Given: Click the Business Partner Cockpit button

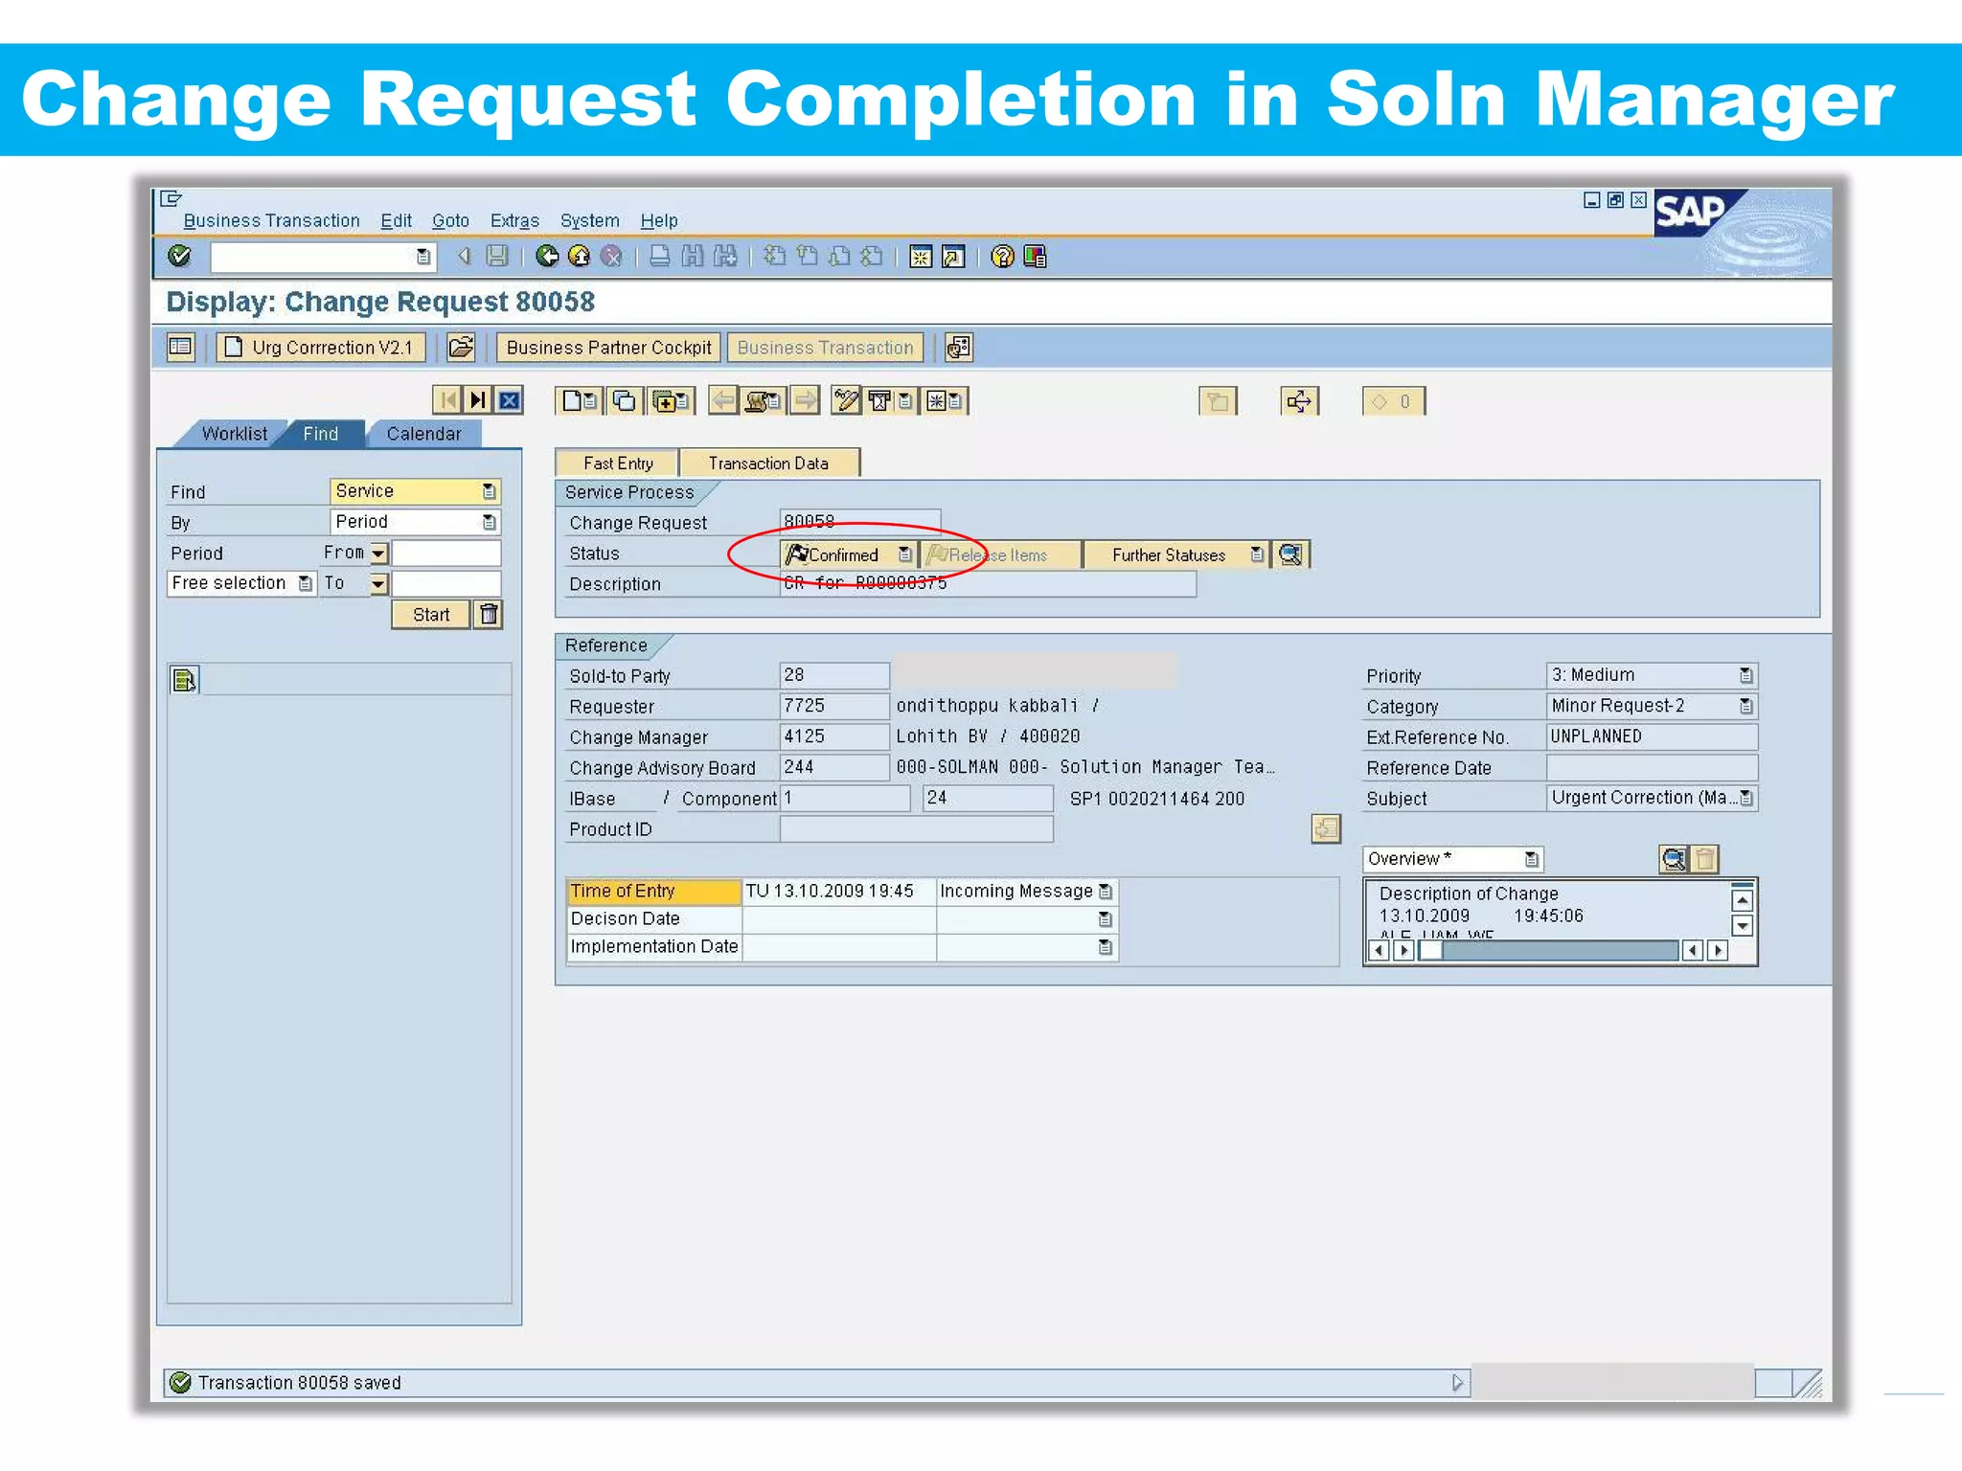Looking at the screenshot, I should [608, 347].
